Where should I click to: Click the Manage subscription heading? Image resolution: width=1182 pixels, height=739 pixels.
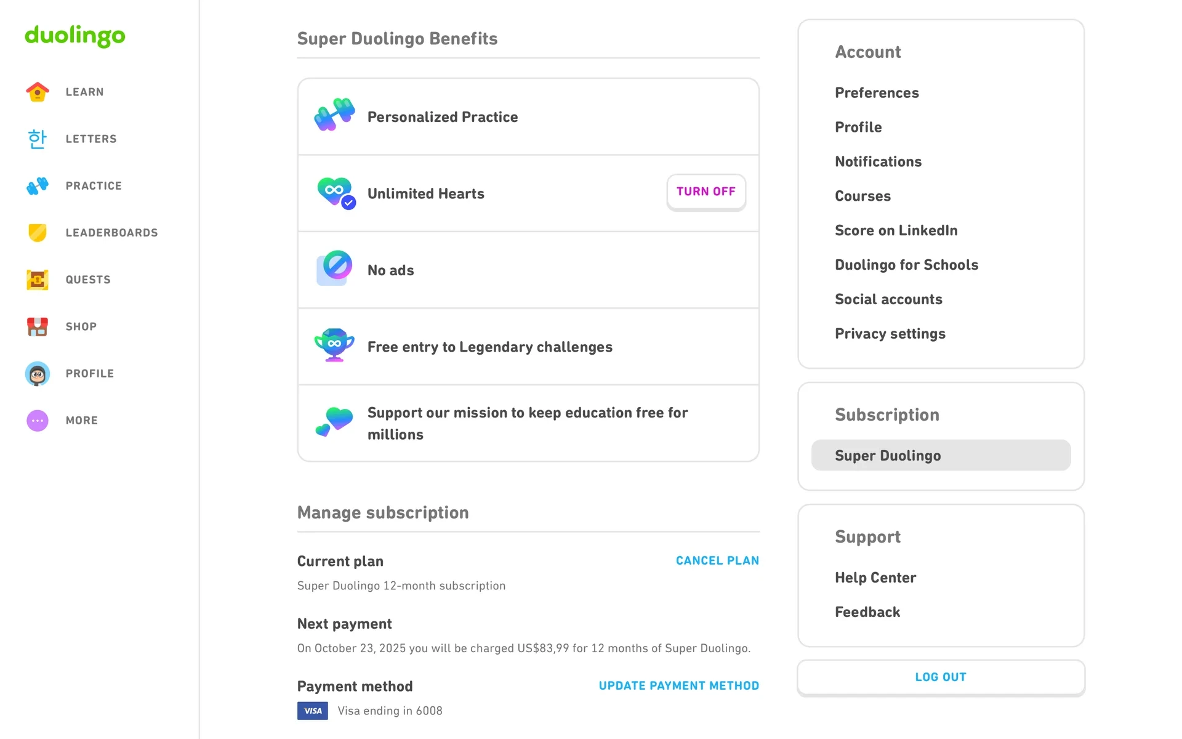tap(383, 513)
